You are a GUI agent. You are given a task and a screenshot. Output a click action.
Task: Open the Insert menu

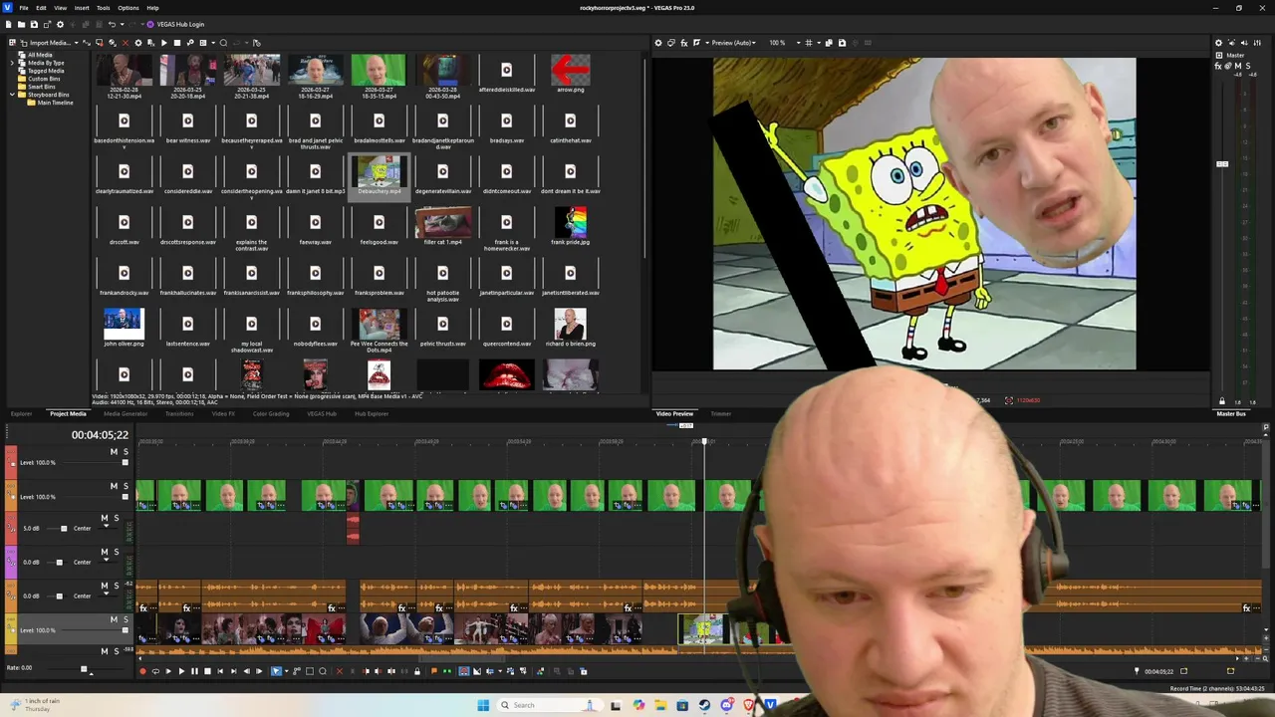tap(82, 8)
